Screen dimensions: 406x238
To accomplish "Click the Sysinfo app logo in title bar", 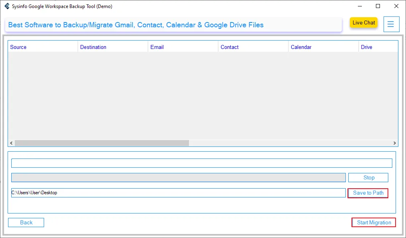I will coord(7,6).
